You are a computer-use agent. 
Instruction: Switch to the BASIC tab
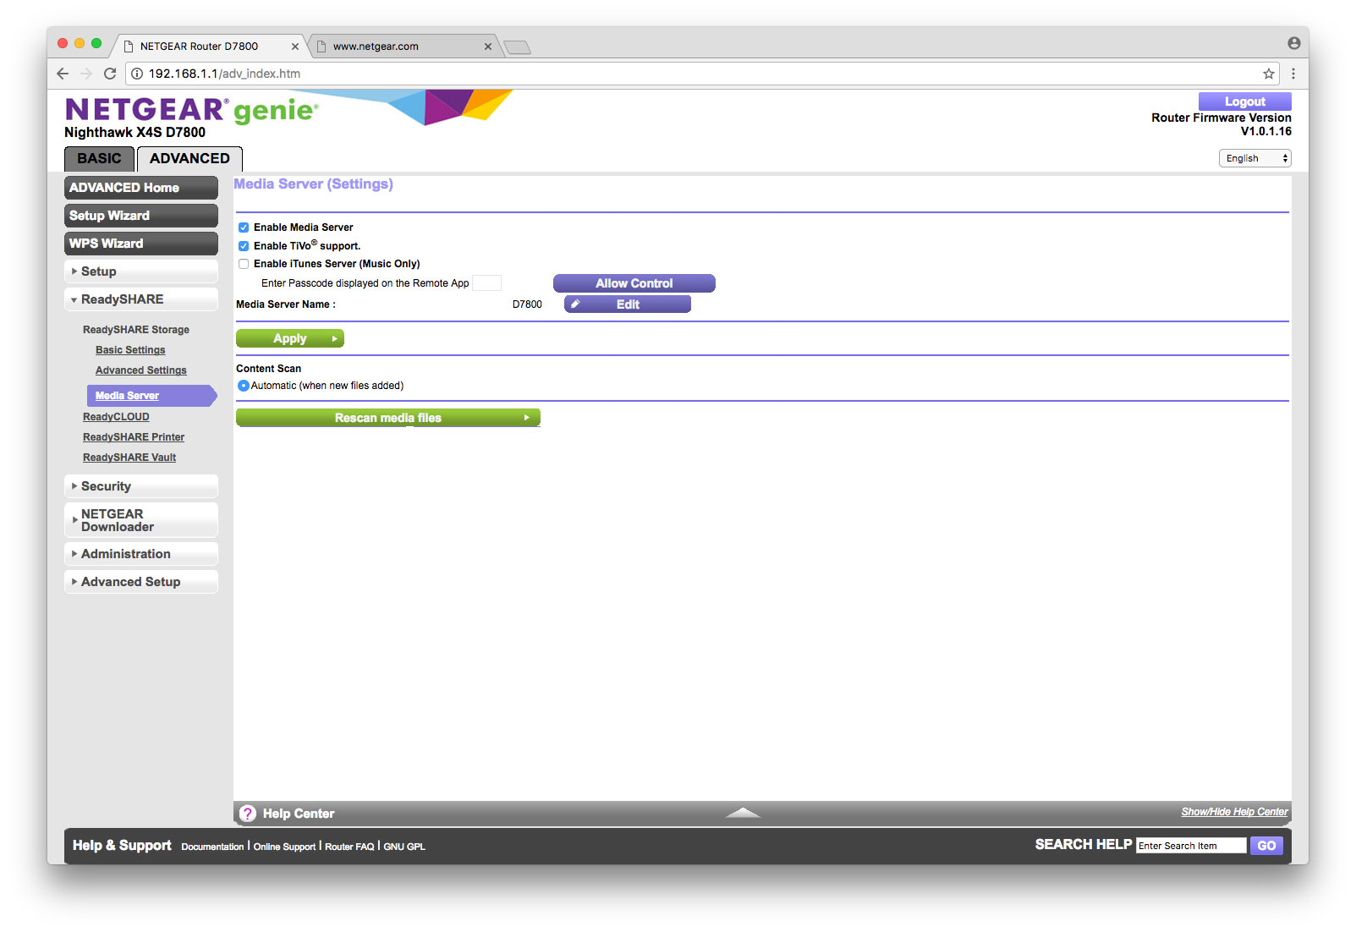[99, 158]
